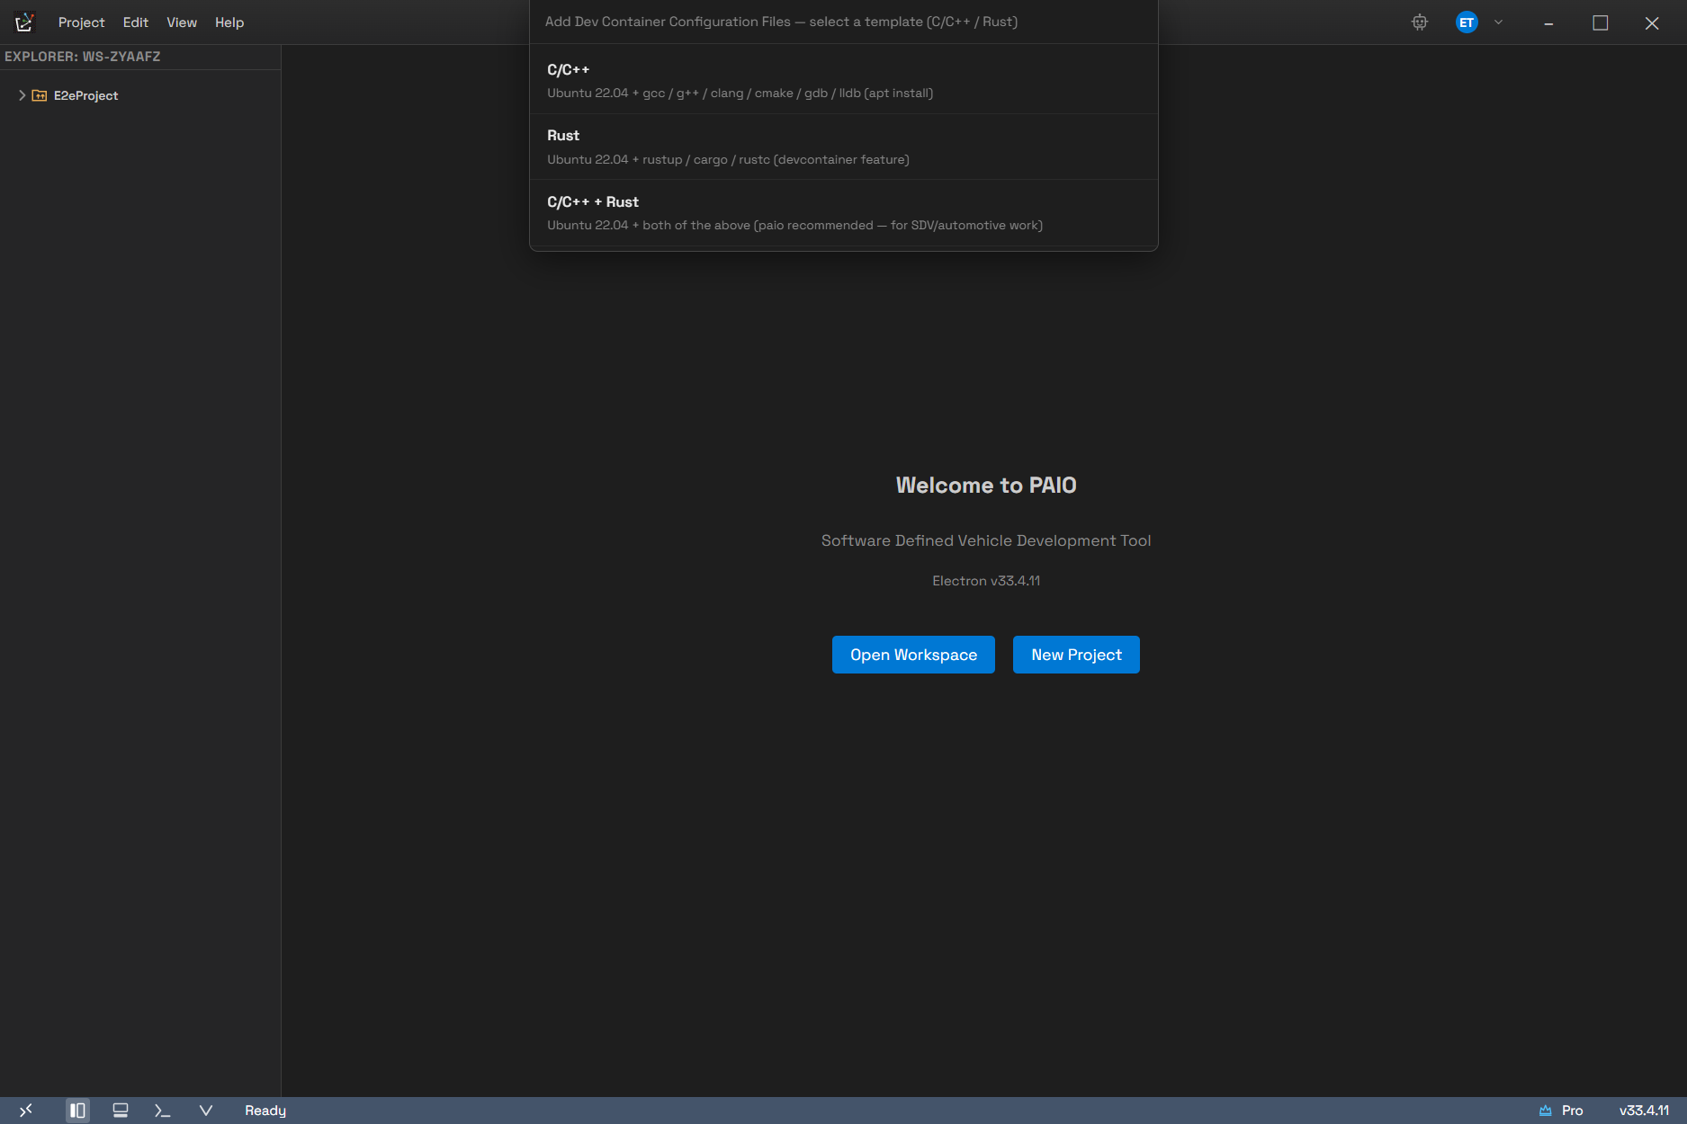1687x1124 pixels.
Task: Focus the Add Dev Container template search field
Action: [x=843, y=22]
